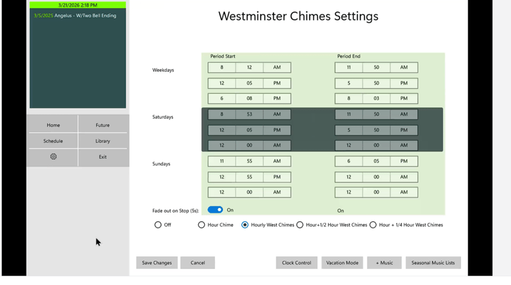The height and width of the screenshot is (285, 511).
Task: Click the 3/21/2026 2:18 PM date bar
Action: pos(78,5)
